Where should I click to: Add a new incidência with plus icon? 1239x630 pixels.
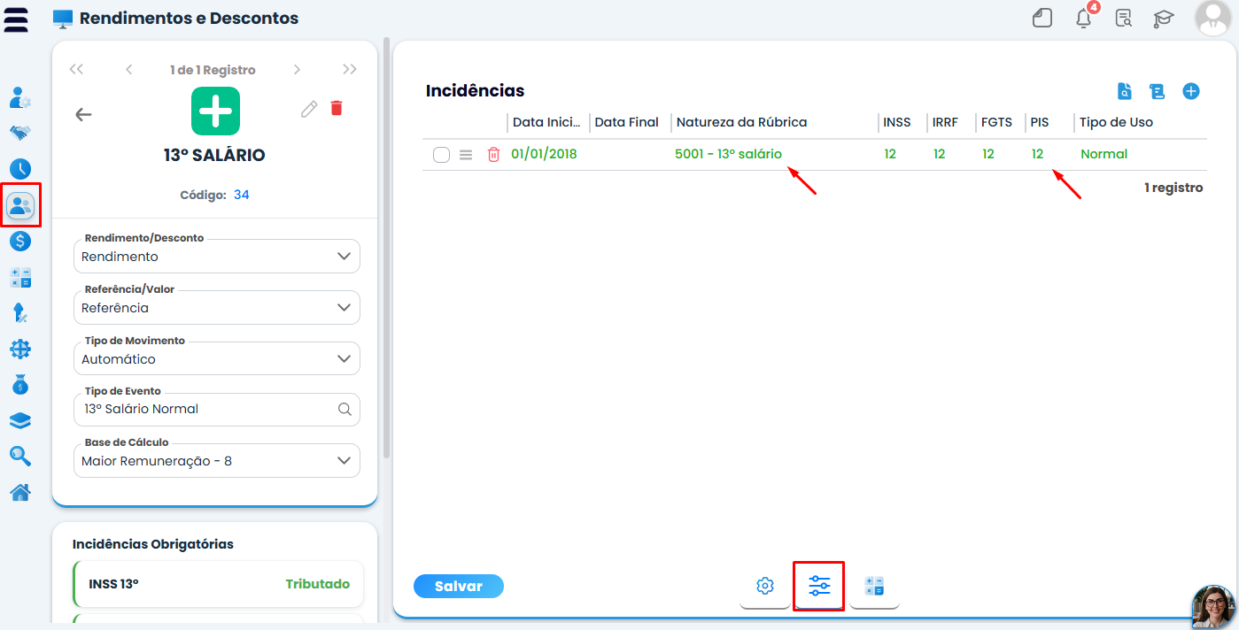(x=1191, y=91)
